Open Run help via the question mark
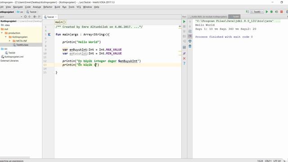This screenshot has height=162, width=288. click(184, 63)
